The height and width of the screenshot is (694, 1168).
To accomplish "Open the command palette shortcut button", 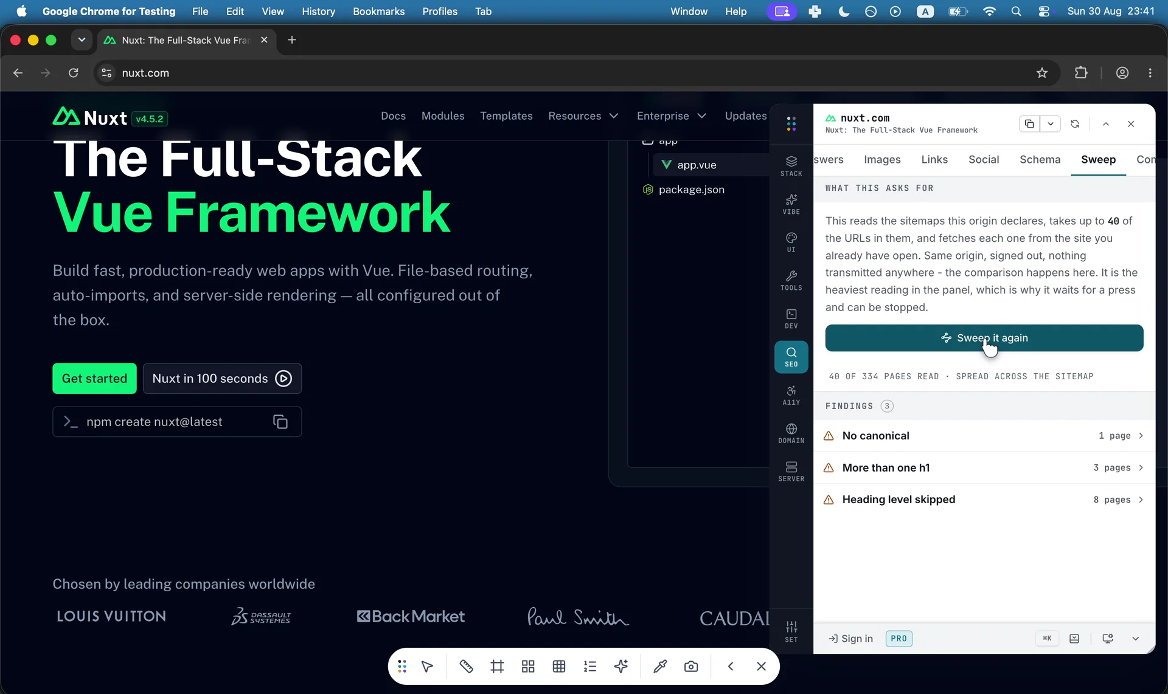I will (1047, 639).
